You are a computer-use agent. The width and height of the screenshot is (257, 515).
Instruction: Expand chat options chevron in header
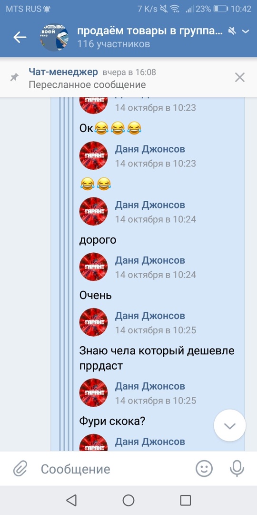pyautogui.click(x=246, y=31)
